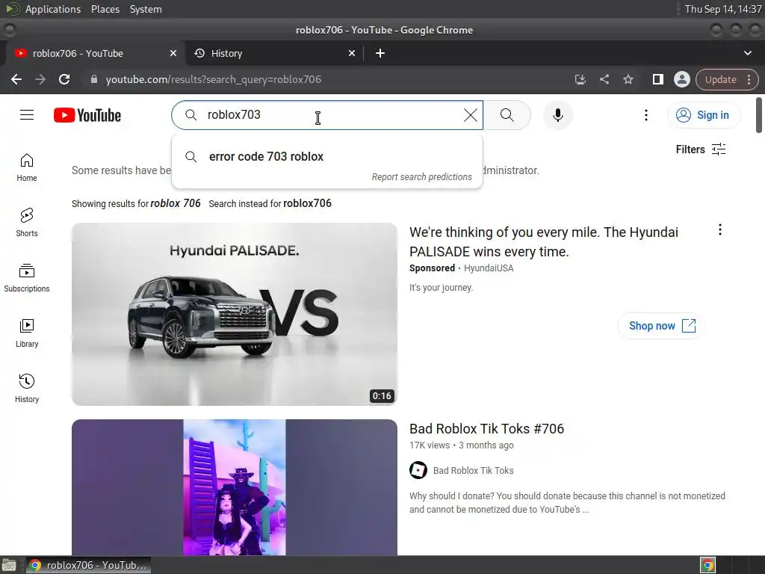Select suggestion 'error code 703 roblox'
765x574 pixels.
(x=327, y=157)
